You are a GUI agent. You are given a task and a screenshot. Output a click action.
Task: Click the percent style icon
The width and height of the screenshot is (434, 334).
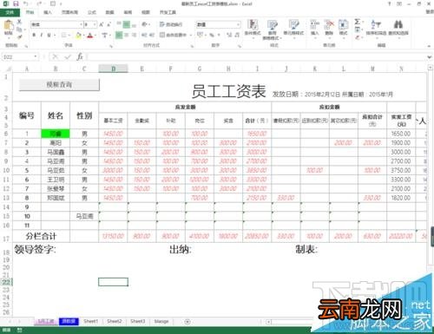tap(212, 36)
